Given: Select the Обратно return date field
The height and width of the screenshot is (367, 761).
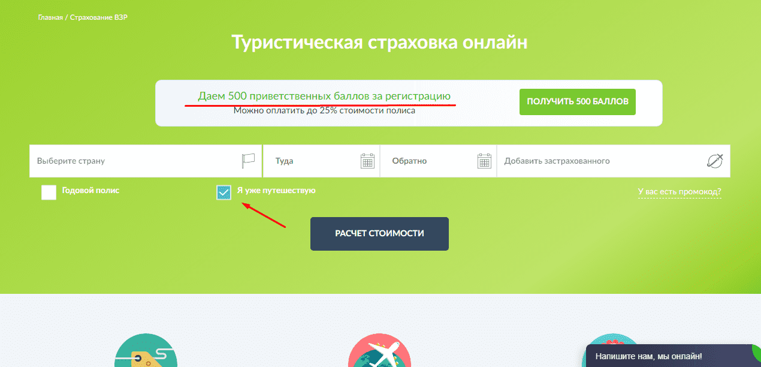Looking at the screenshot, I should [x=438, y=161].
